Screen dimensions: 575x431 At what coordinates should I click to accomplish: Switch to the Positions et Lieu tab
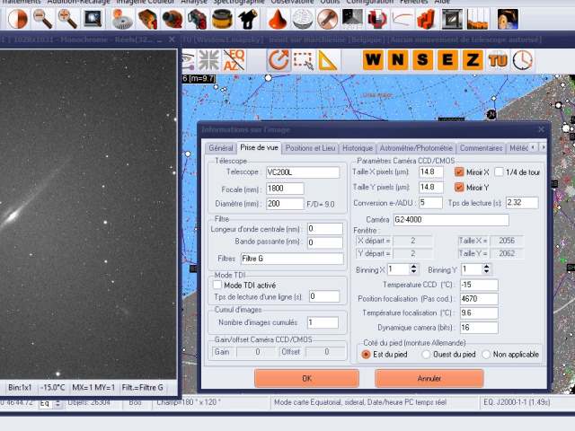(x=311, y=148)
